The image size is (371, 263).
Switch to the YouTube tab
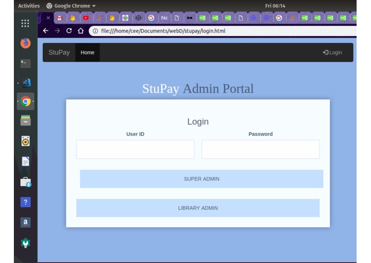pyautogui.click(x=85, y=18)
